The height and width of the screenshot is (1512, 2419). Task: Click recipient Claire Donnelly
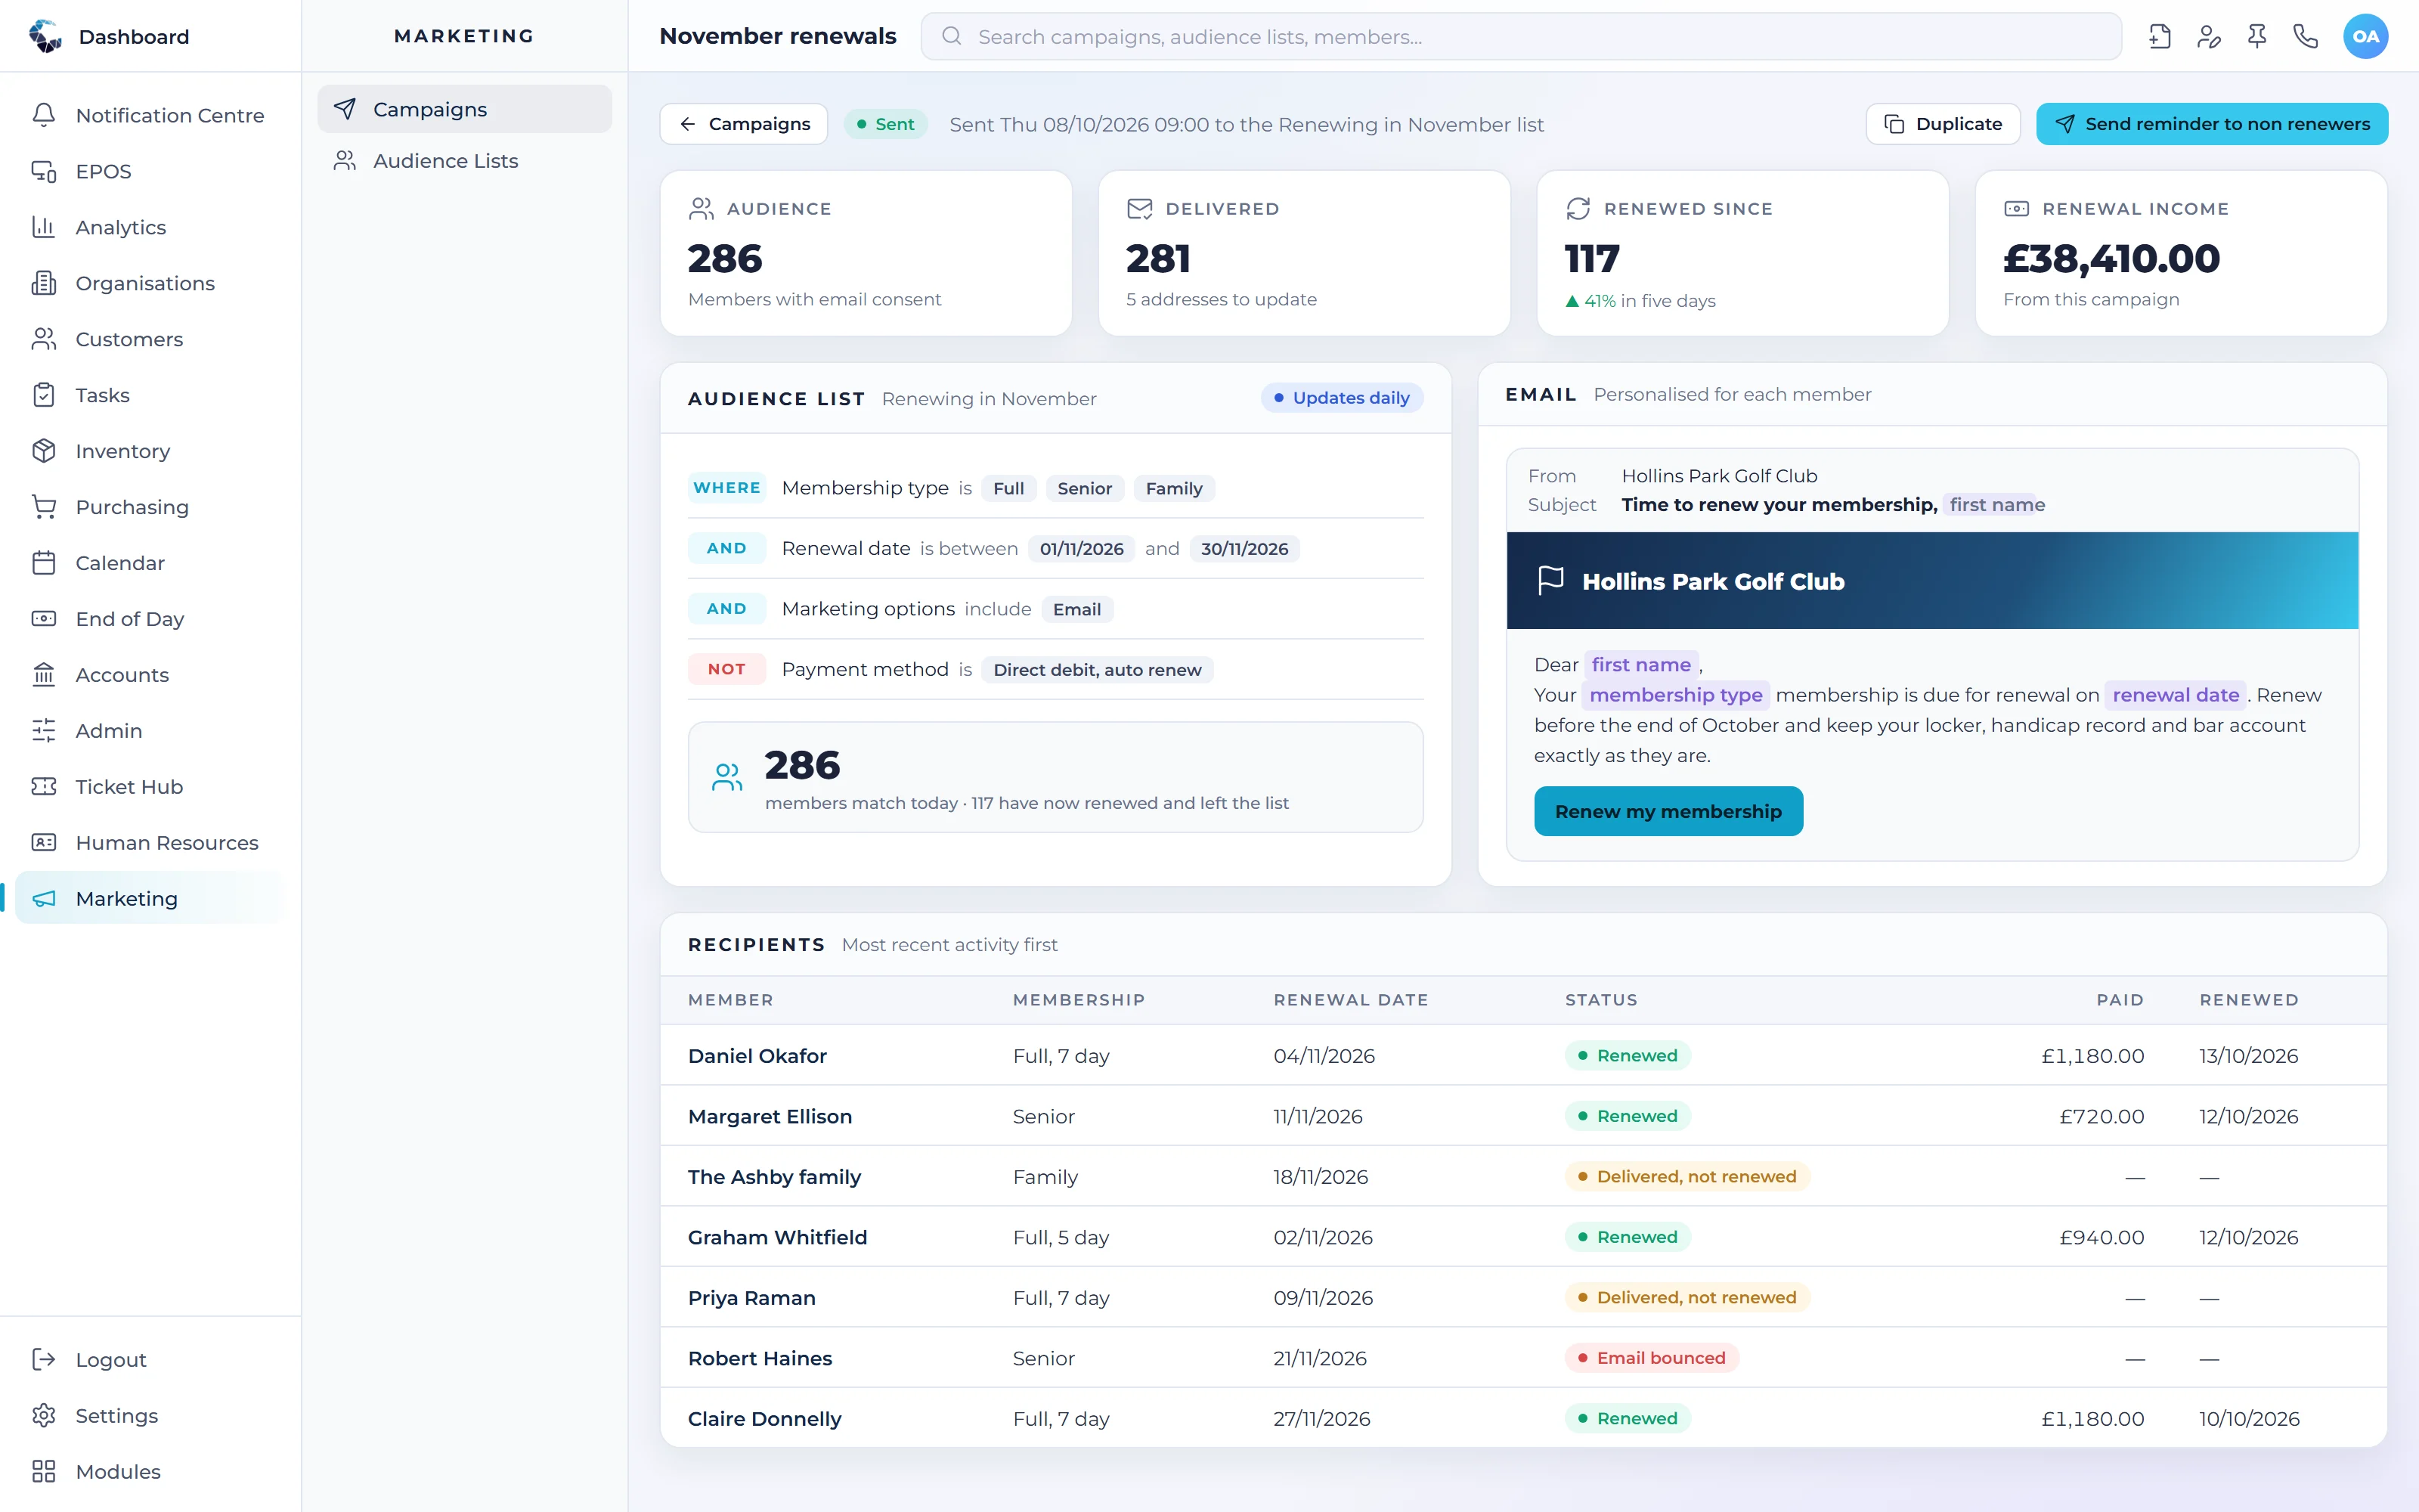click(x=763, y=1419)
